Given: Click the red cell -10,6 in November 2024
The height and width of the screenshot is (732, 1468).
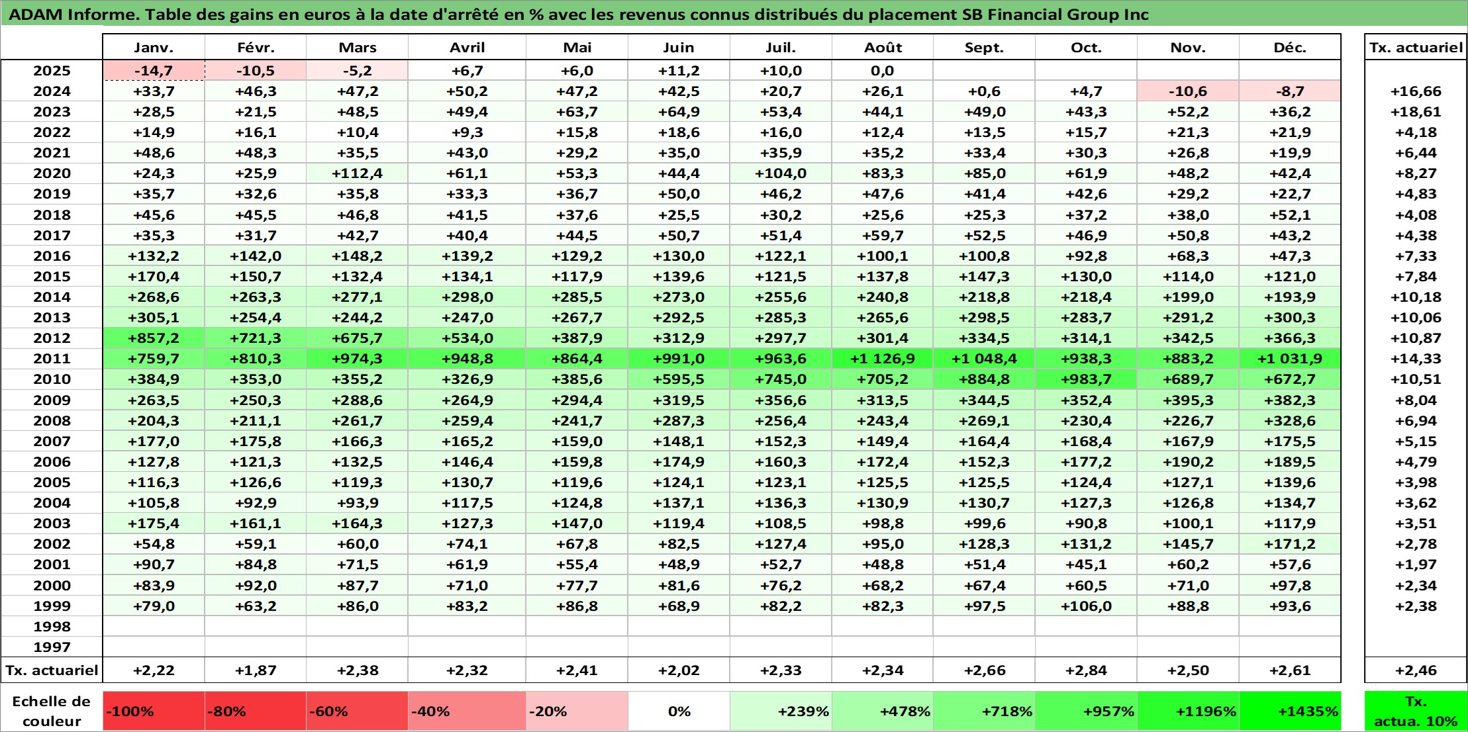Looking at the screenshot, I should (1188, 91).
